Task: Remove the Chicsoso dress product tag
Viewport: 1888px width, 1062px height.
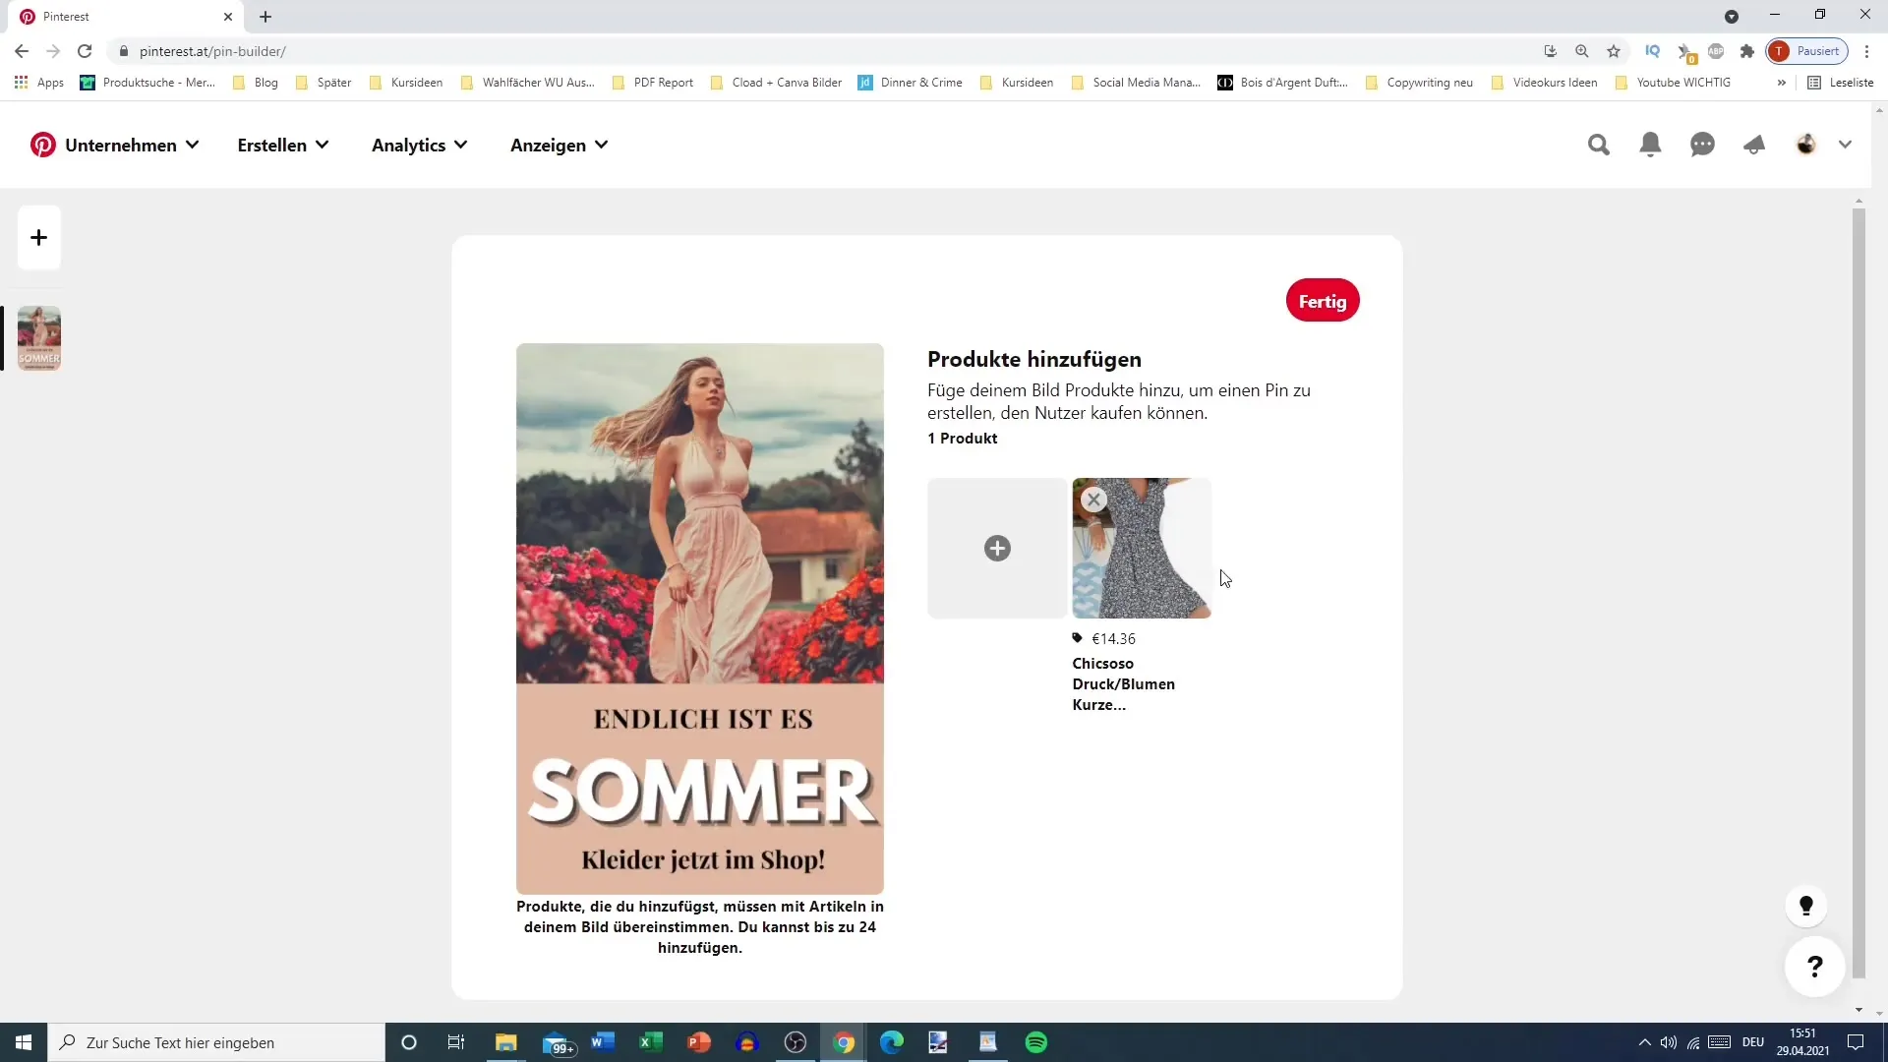Action: [x=1093, y=500]
